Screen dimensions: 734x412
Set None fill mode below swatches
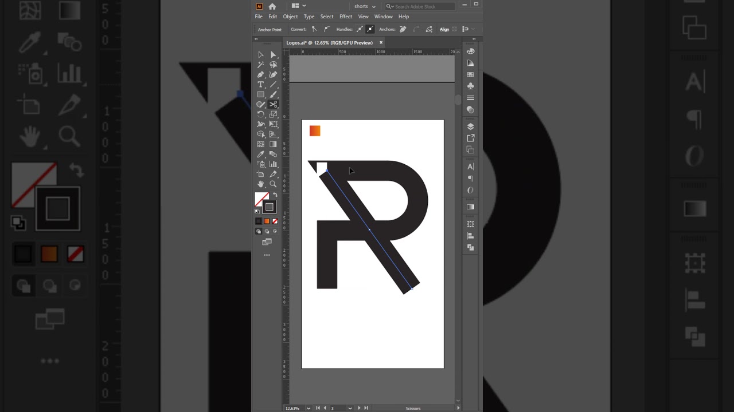point(275,221)
